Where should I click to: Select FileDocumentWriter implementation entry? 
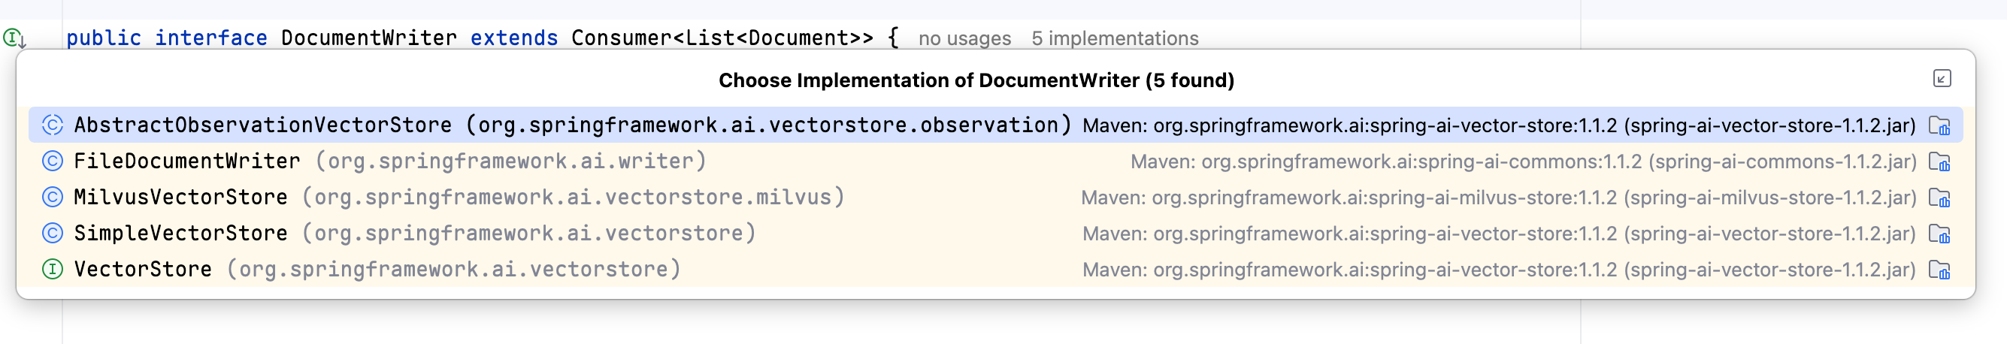[x=995, y=161]
